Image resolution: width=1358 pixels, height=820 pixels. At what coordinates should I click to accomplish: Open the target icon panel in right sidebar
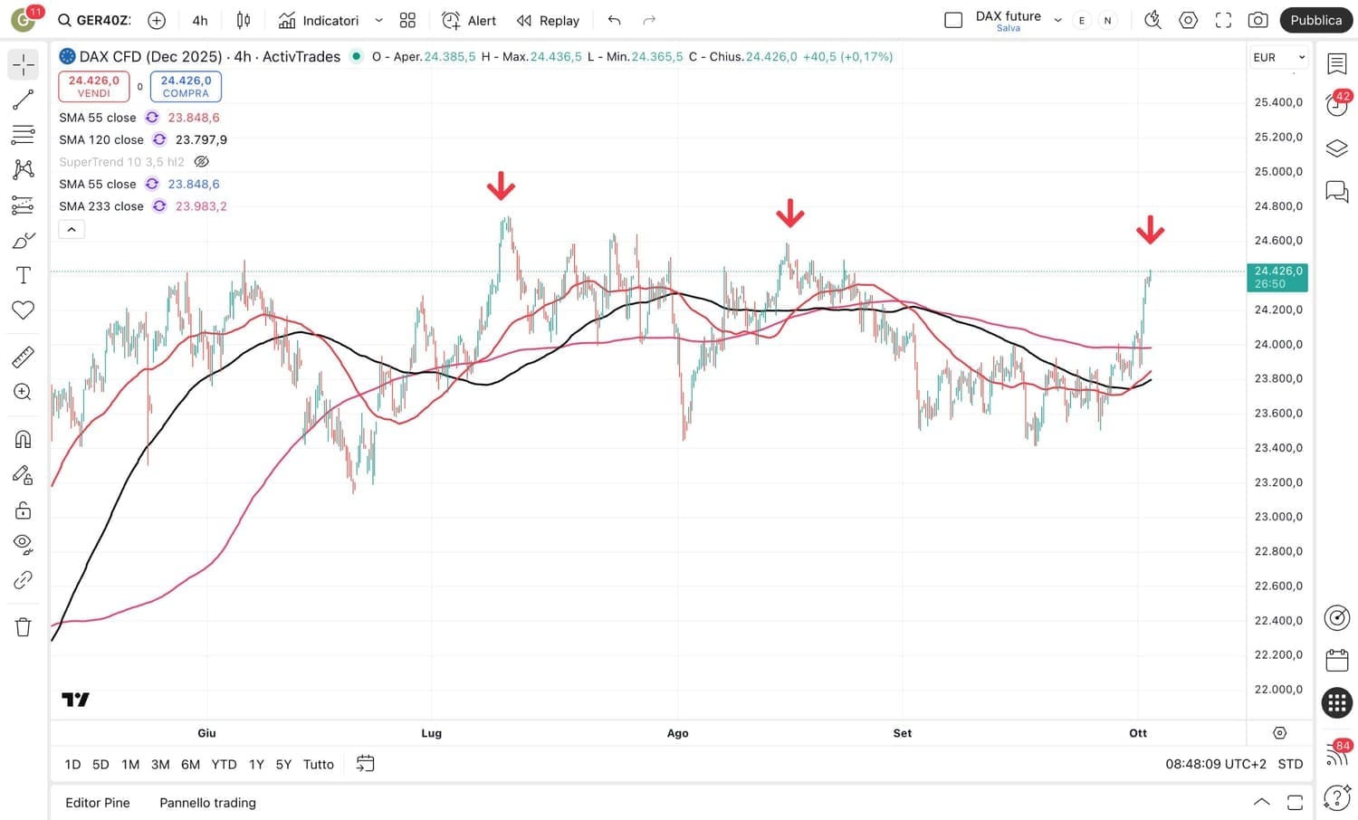1337,617
